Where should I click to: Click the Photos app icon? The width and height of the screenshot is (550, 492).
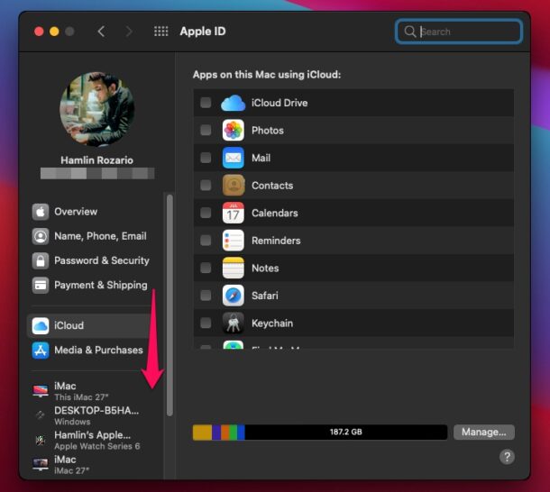[233, 130]
